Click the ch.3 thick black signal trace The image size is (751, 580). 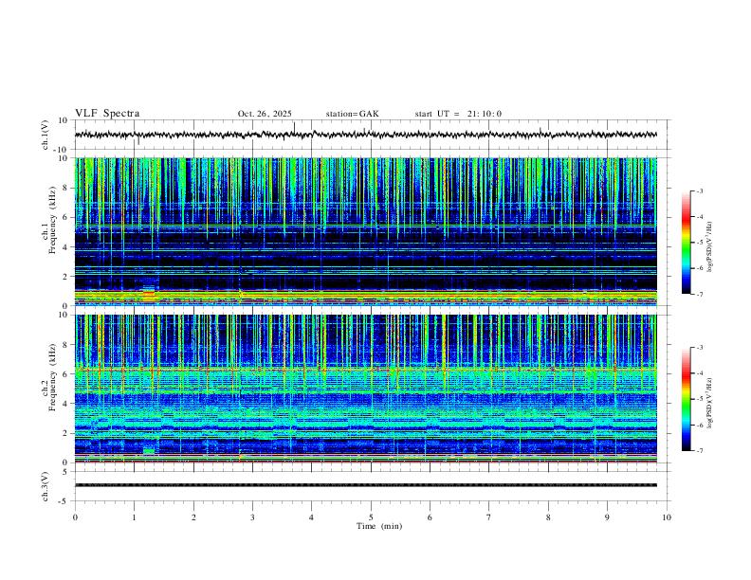tap(366, 485)
